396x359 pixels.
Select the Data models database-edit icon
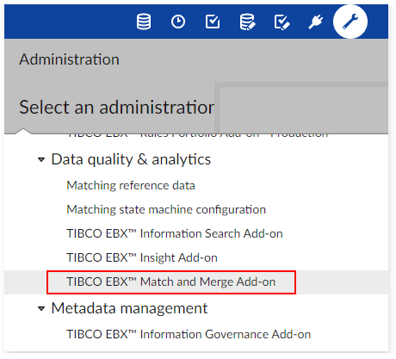pyautogui.click(x=247, y=22)
